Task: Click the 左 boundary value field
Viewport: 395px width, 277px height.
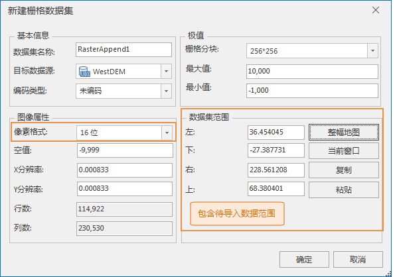Action: (x=276, y=133)
